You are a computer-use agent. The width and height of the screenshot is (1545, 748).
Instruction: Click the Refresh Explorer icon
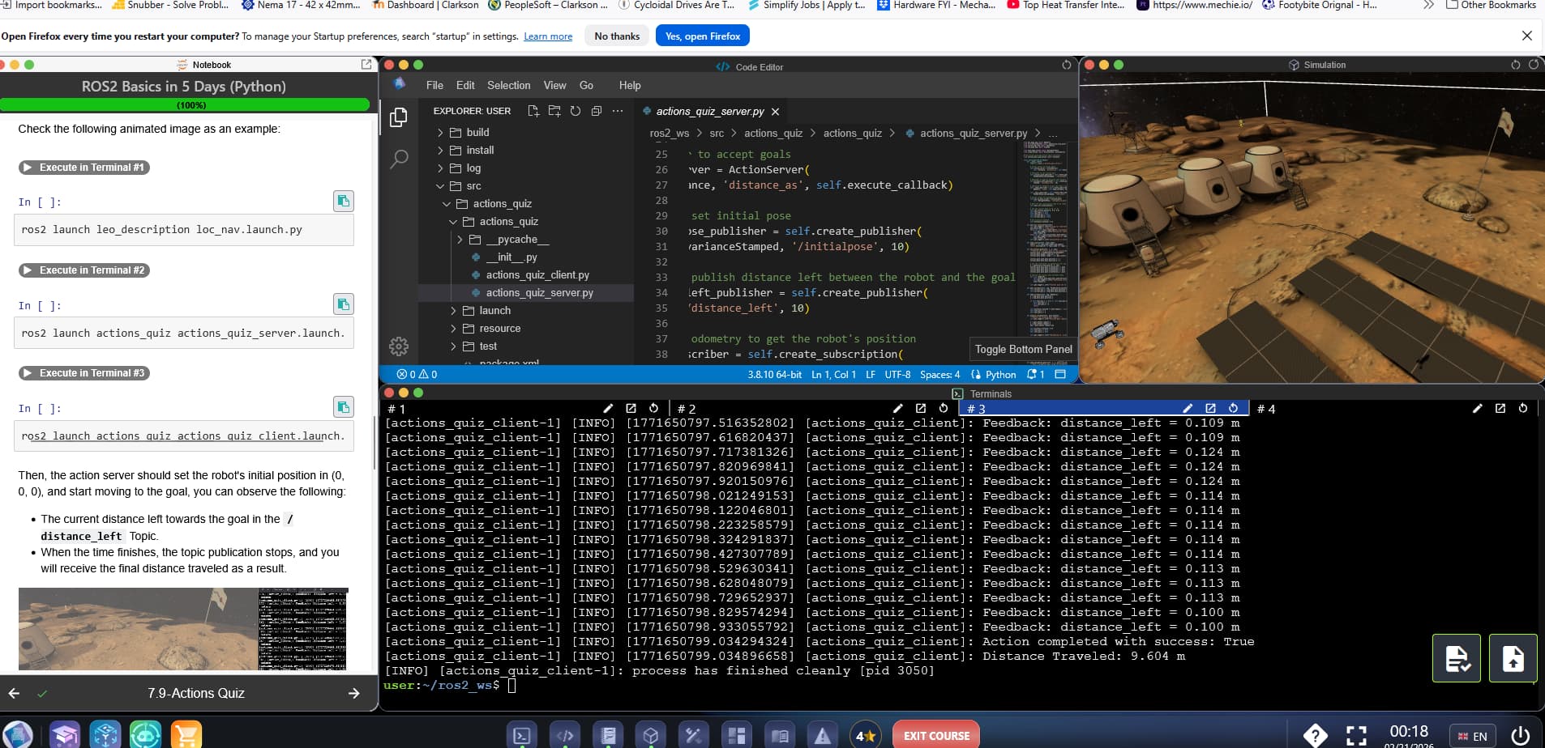[576, 111]
